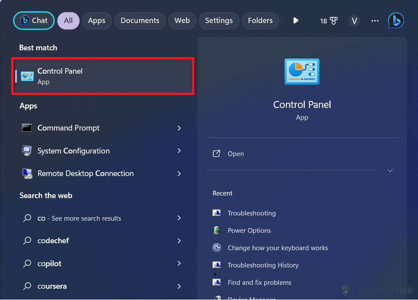Expand more actions with the down chevron
Image resolution: width=418 pixels, height=300 pixels.
[390, 170]
